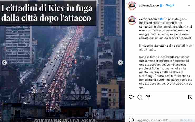Share the post via paper plane icon

[148, 97]
